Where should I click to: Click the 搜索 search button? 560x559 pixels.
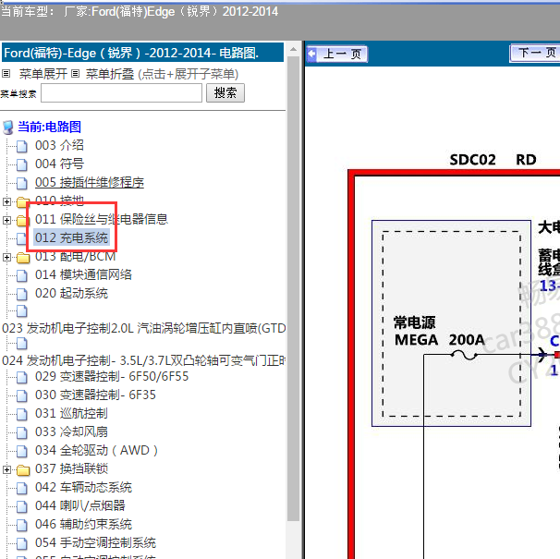coord(225,93)
